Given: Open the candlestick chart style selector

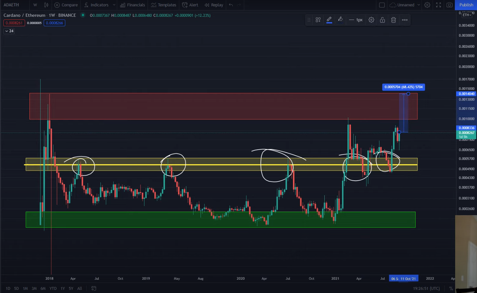Looking at the screenshot, I should [x=46, y=5].
